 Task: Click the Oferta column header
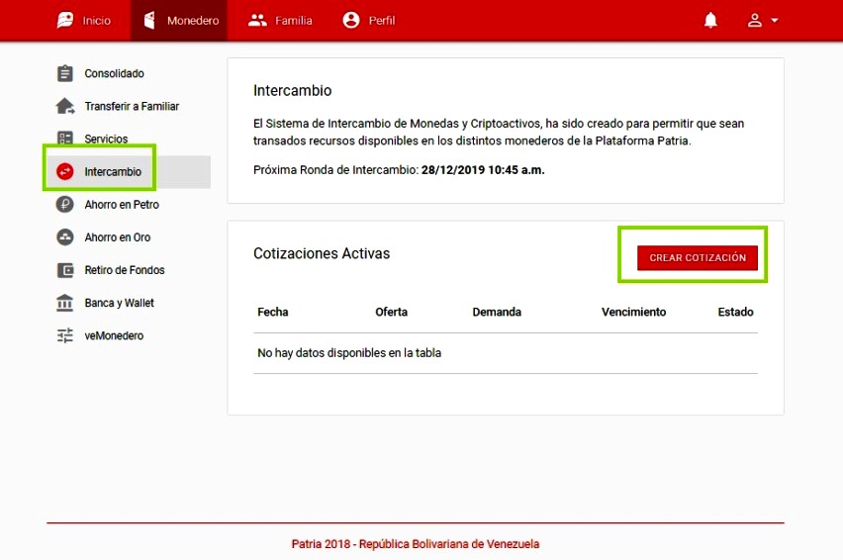pyautogui.click(x=391, y=312)
